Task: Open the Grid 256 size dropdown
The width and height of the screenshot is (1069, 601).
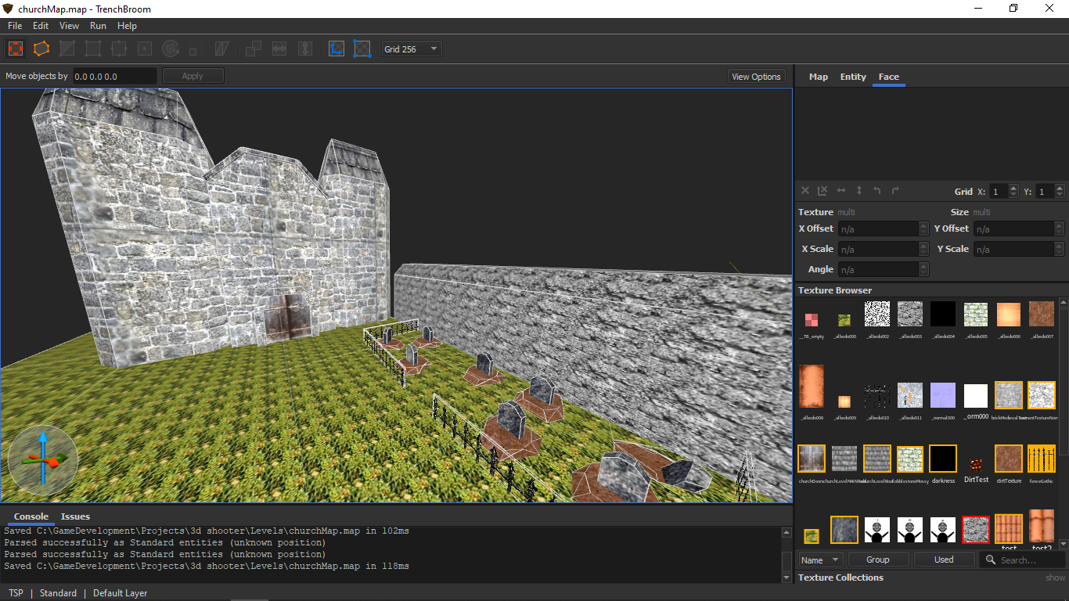Action: click(412, 49)
